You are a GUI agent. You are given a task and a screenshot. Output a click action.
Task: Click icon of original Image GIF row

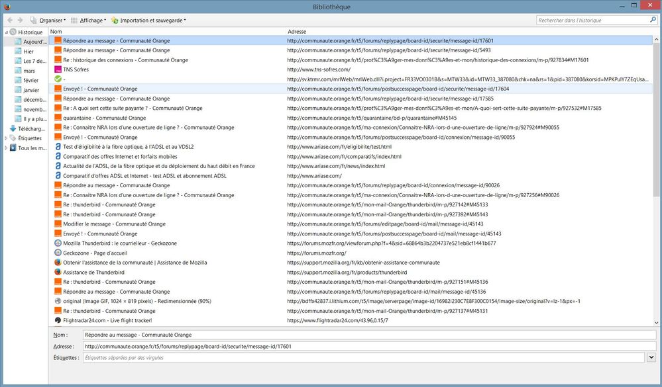(58, 301)
